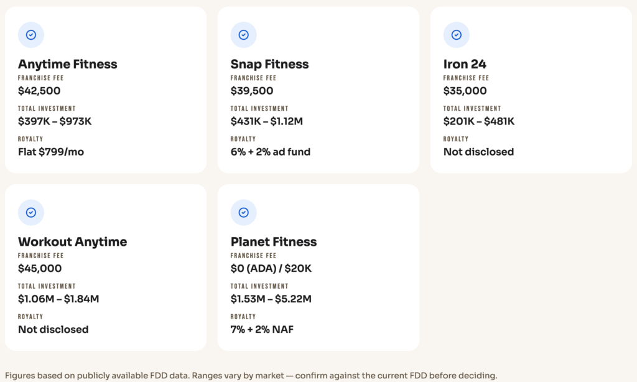Viewport: 637px width, 382px height.
Task: Open the Iron 24 card title
Action: tap(465, 64)
